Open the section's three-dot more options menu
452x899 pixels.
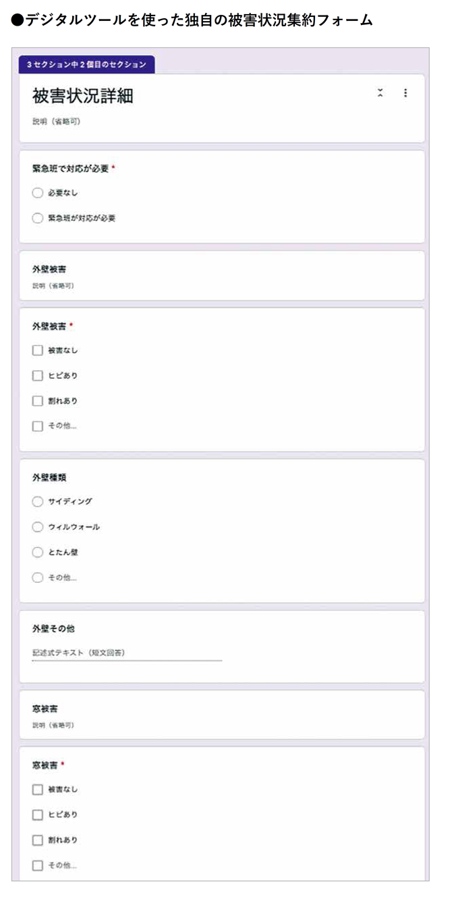tap(405, 93)
